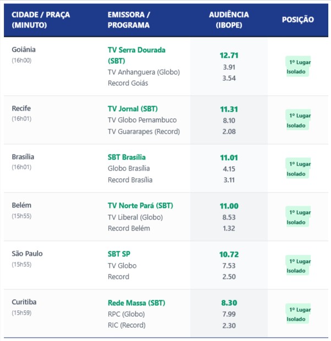This screenshot has width=331, height=341.
Task: Select the Goiânia city name
Action: pos(24,50)
